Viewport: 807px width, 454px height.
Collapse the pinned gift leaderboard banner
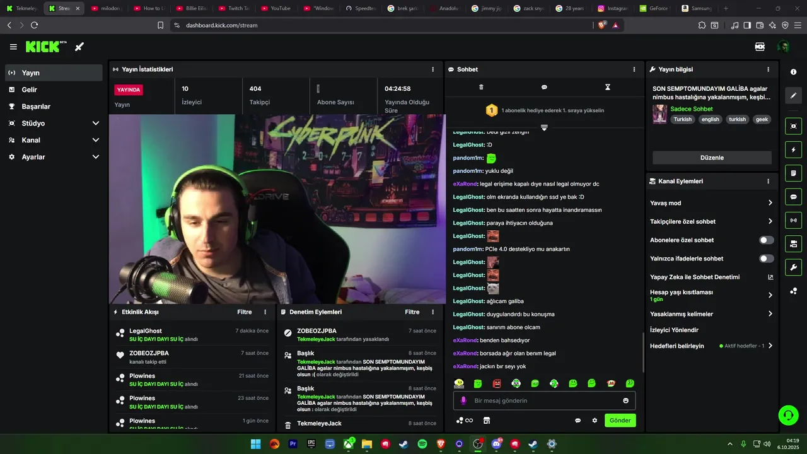pyautogui.click(x=544, y=127)
